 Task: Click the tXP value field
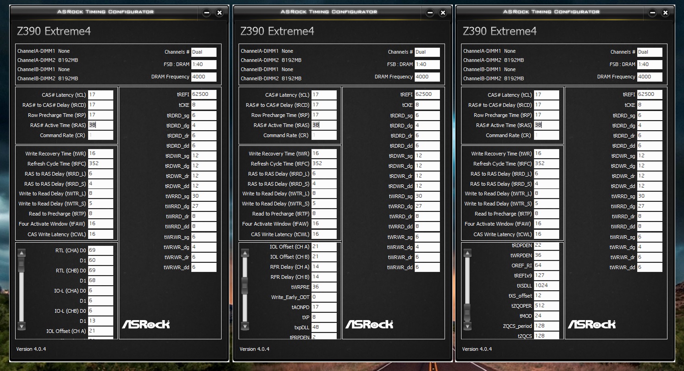tap(324, 317)
